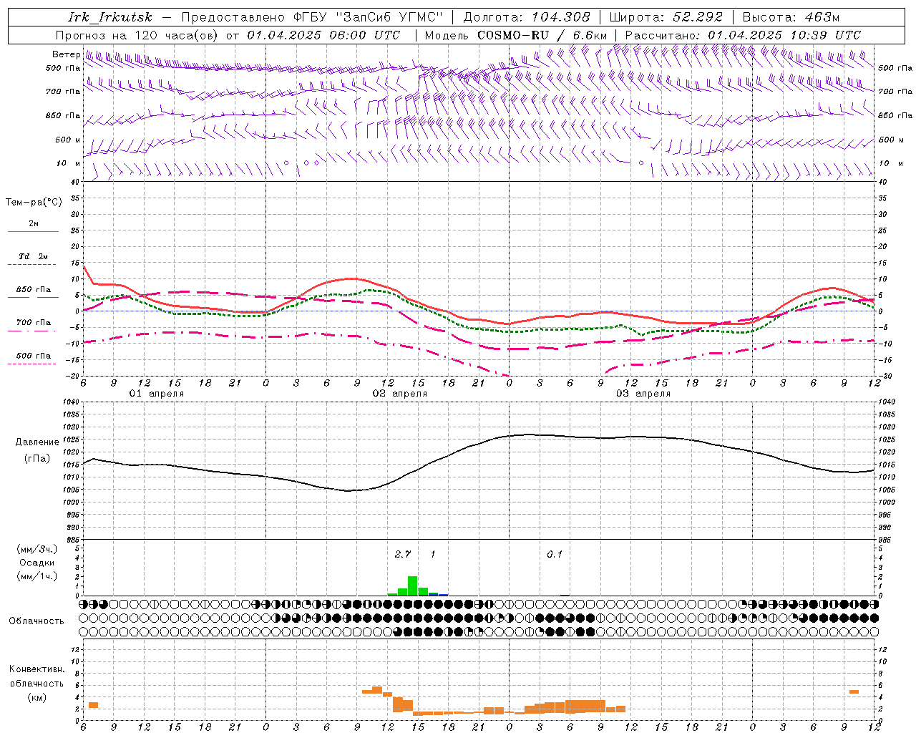
Task: Click the 01 апреля date label
Action: pos(156,394)
